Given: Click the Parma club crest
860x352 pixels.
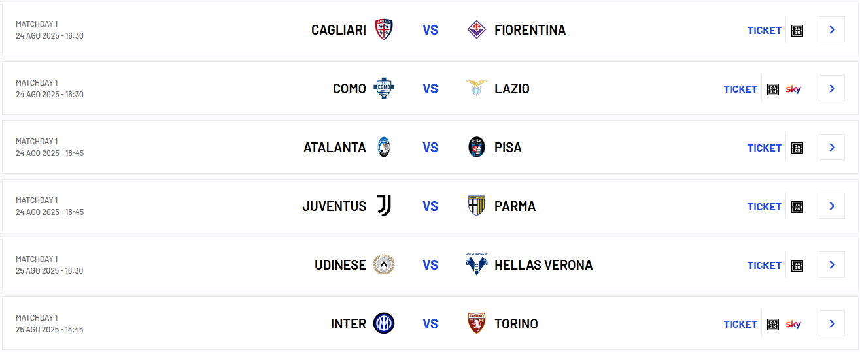Looking at the screenshot, I should point(476,206).
